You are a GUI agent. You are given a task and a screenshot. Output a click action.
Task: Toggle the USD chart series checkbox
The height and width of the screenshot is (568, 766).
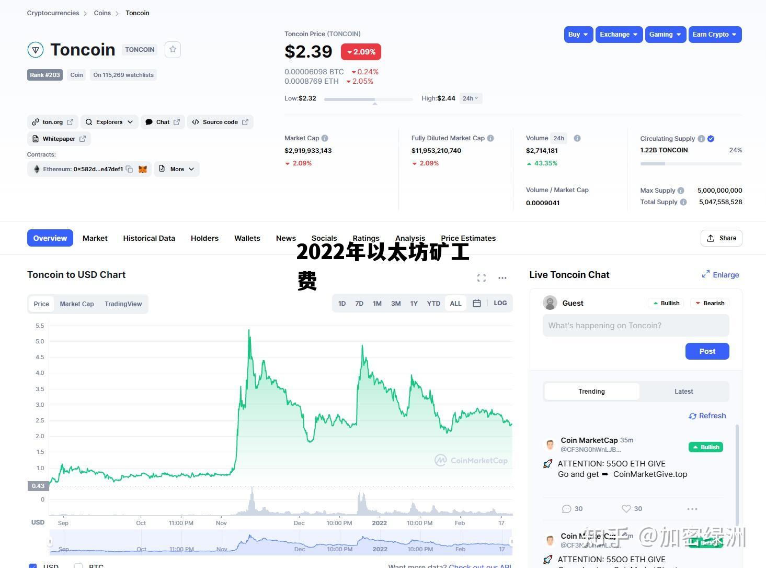pyautogui.click(x=33, y=566)
